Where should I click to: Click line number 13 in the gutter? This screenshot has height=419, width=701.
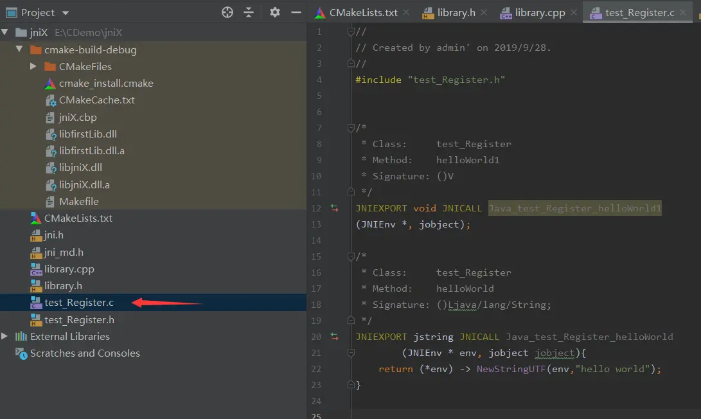point(316,224)
